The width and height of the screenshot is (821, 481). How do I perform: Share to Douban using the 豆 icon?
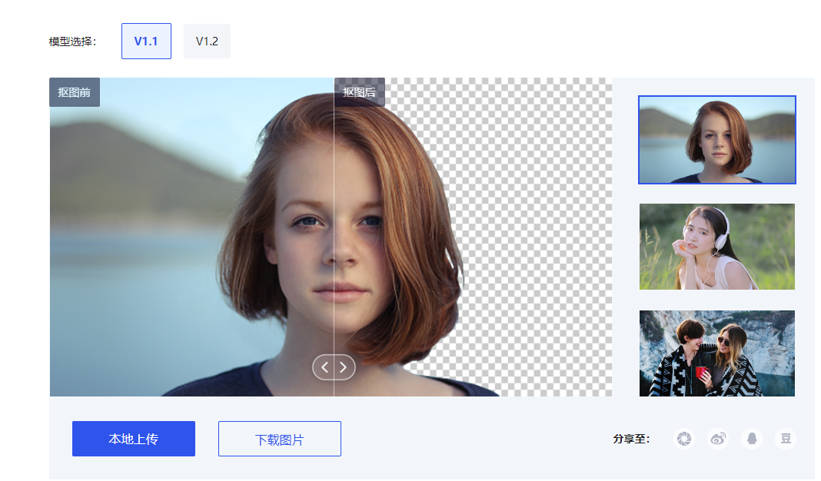pyautogui.click(x=786, y=439)
